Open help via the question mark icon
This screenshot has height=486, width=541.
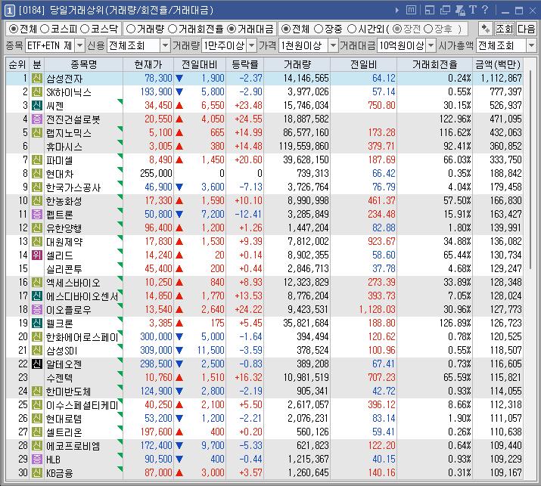[x=485, y=10]
